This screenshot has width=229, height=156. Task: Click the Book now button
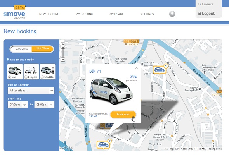click(x=123, y=115)
